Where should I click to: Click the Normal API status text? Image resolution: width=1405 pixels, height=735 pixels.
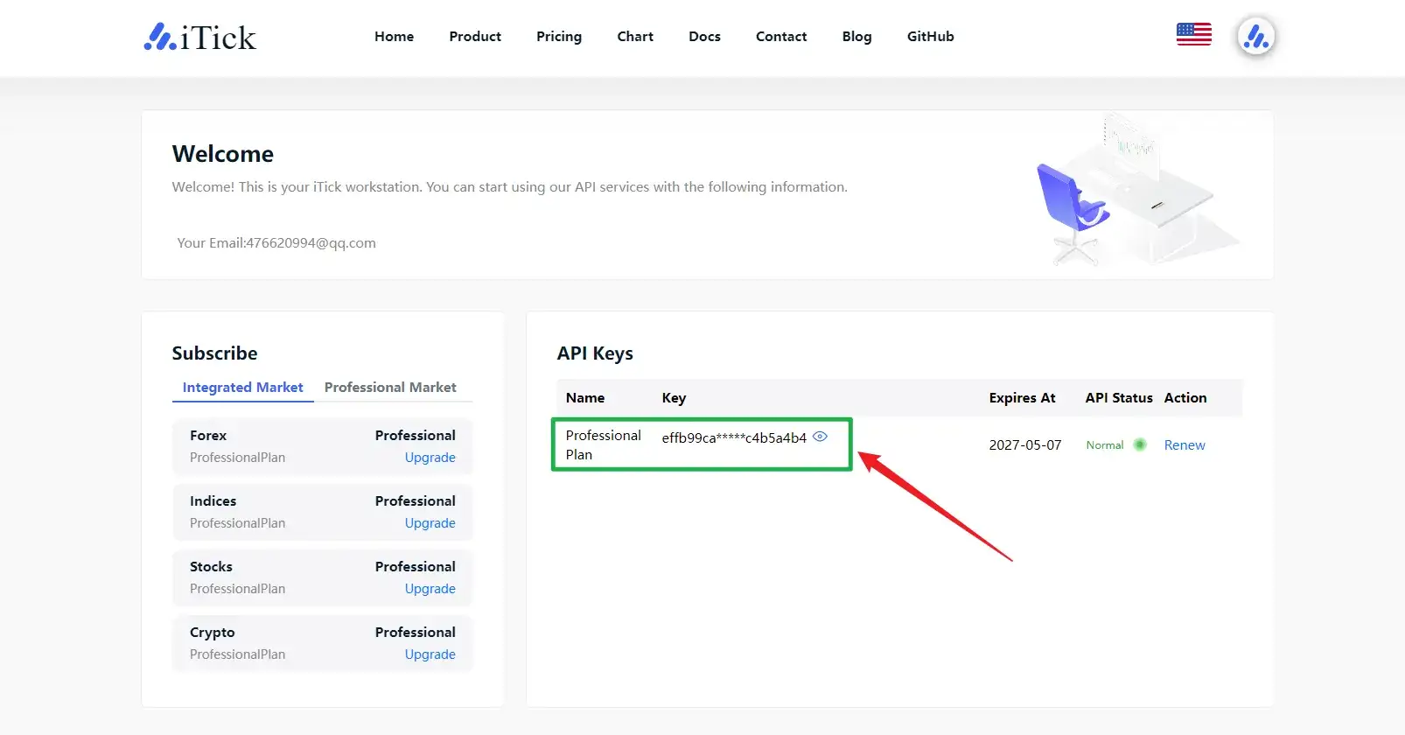1105,445
